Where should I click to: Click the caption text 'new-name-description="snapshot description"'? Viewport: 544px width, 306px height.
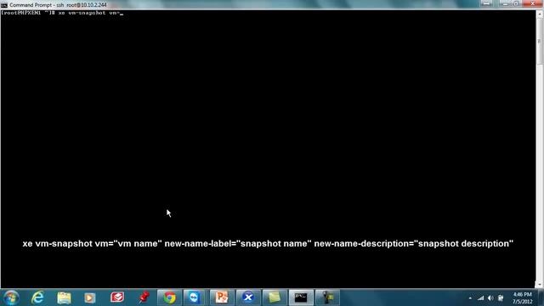pyautogui.click(x=414, y=244)
